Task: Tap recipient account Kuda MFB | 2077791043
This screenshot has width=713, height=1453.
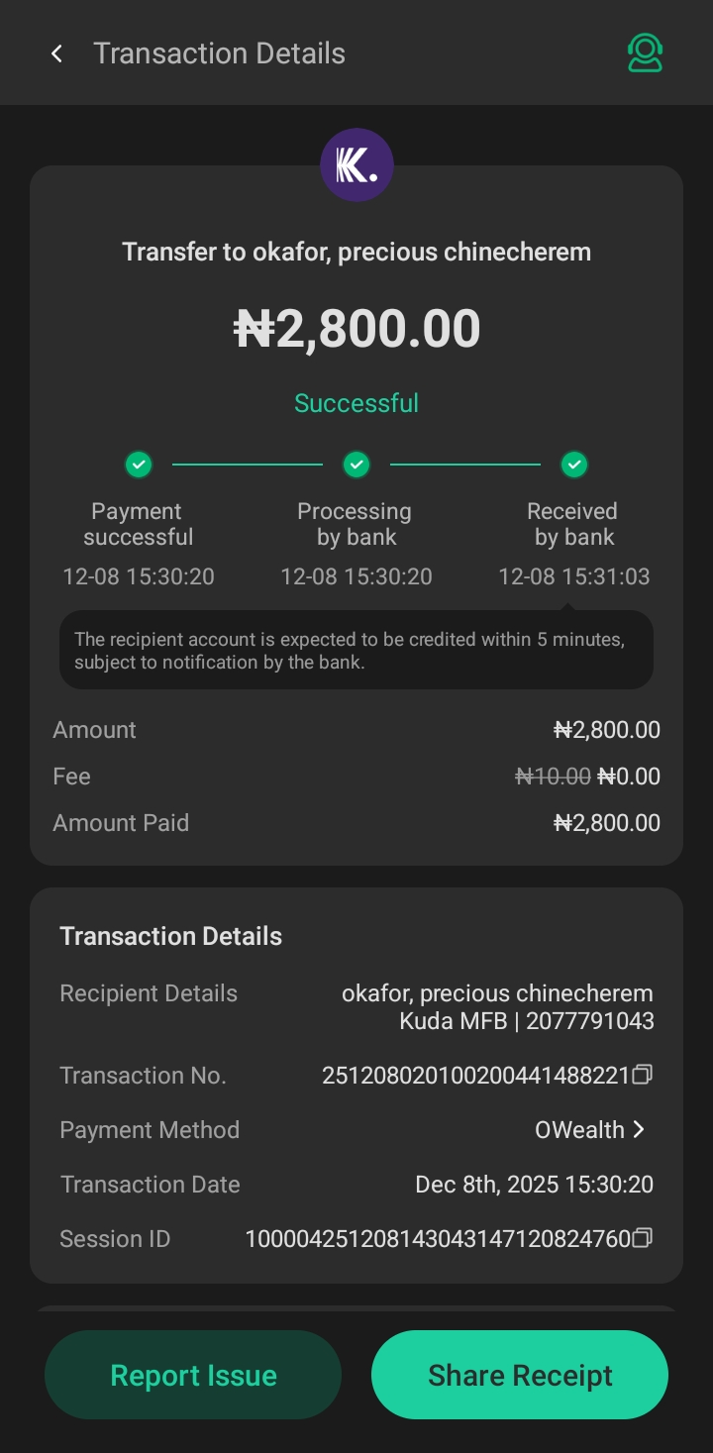Action: (527, 1020)
